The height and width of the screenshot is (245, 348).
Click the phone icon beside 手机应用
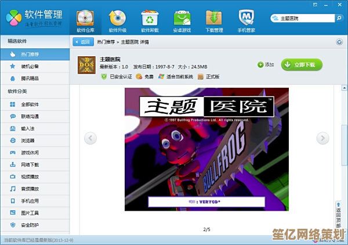[x=13, y=201]
